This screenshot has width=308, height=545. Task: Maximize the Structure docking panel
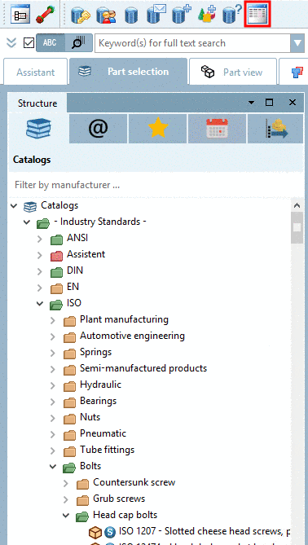[269, 102]
